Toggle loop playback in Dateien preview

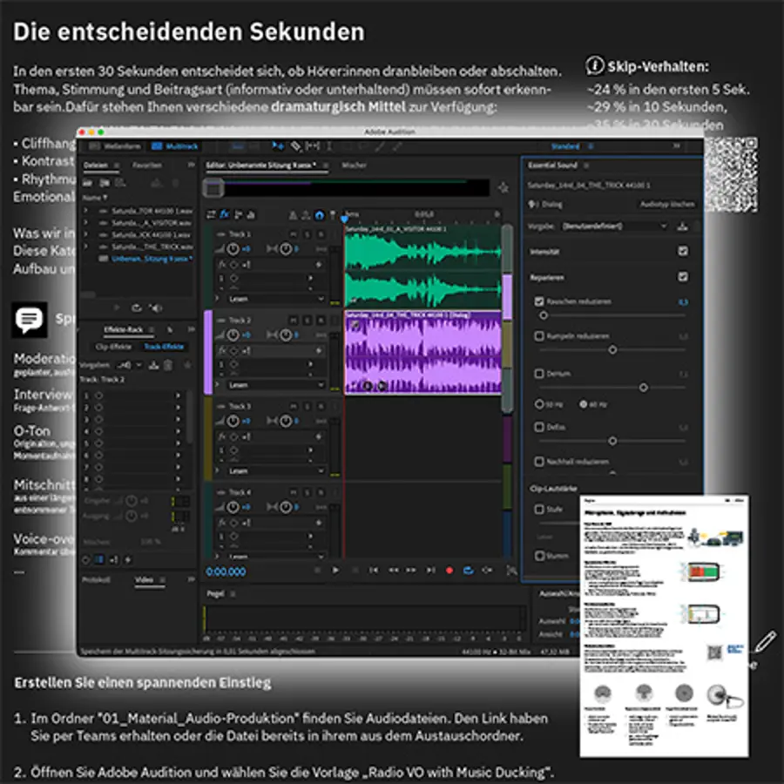(x=136, y=308)
